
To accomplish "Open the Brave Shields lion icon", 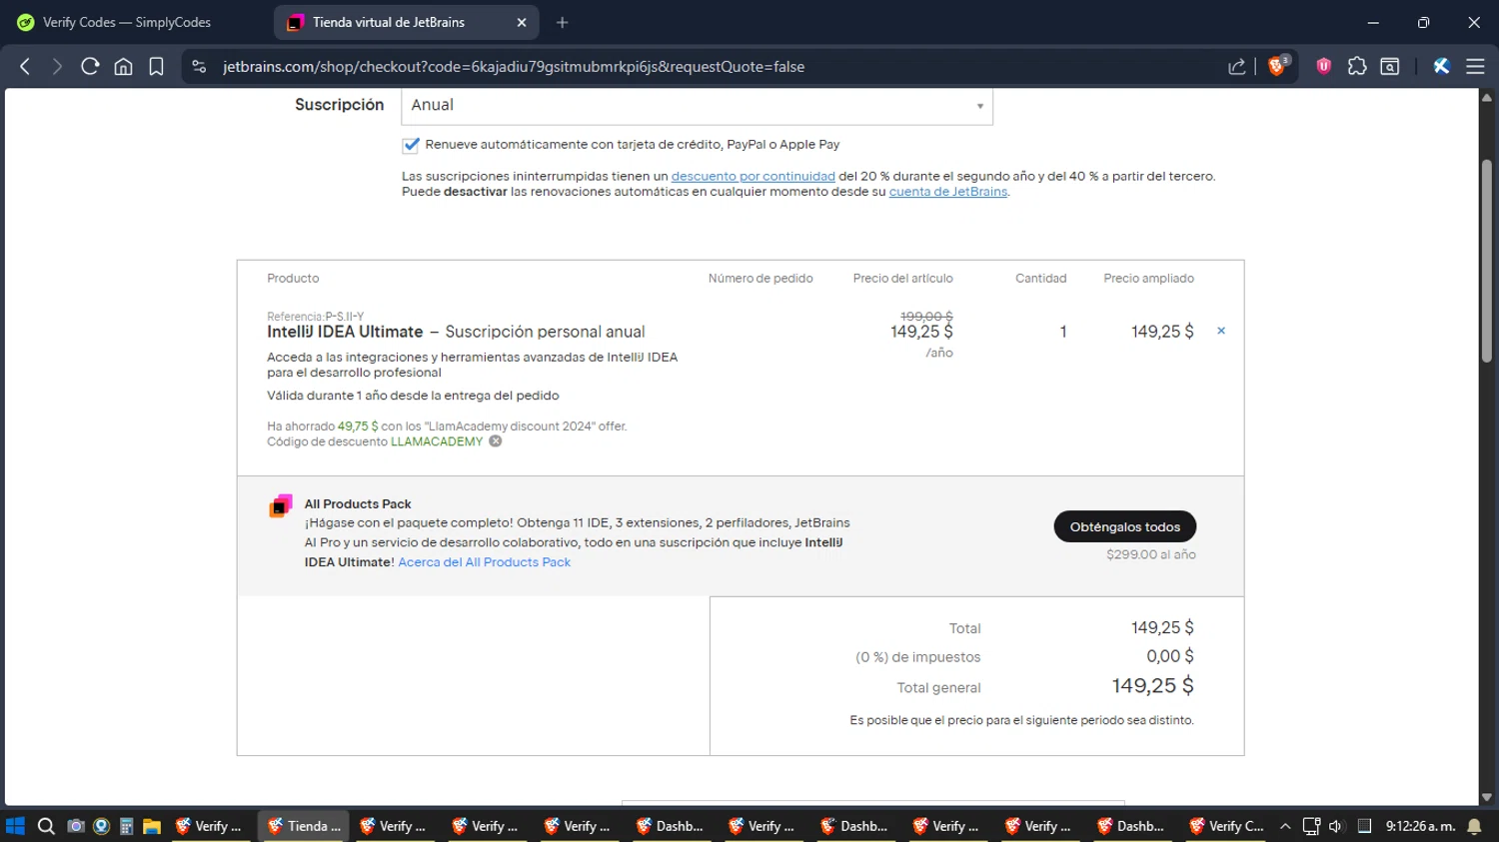I will (1278, 66).
